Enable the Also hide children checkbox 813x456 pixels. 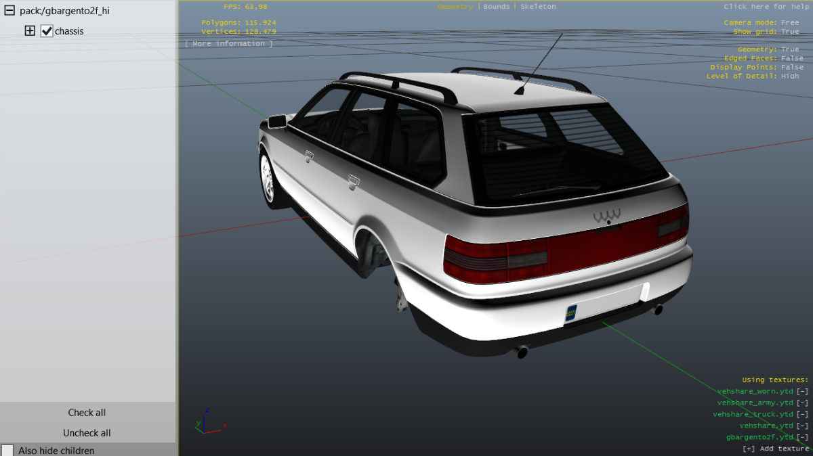click(7, 450)
